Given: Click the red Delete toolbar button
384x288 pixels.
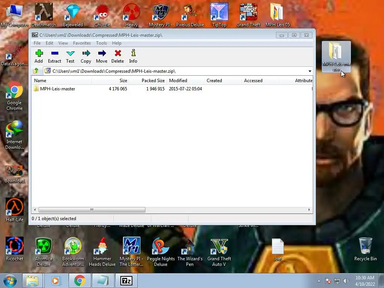Looking at the screenshot, I should click(x=117, y=57).
